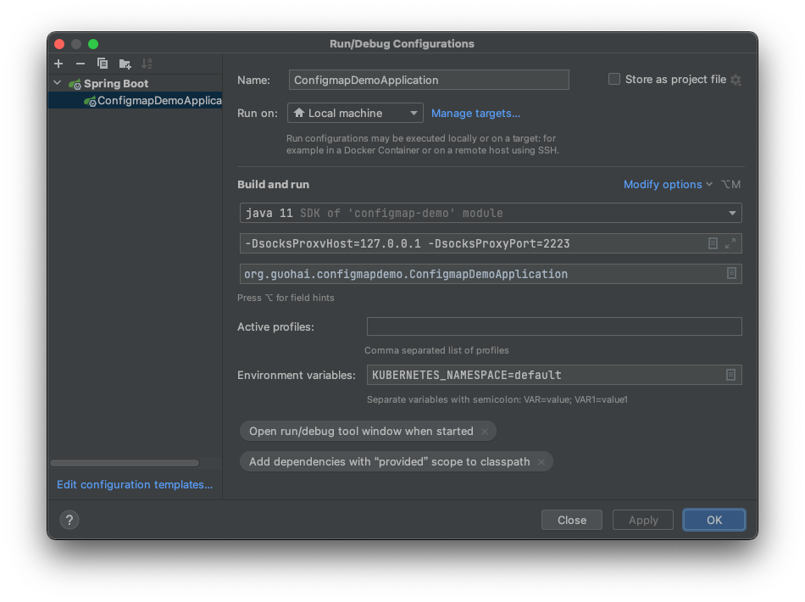The width and height of the screenshot is (805, 602).
Task: Remove the selected configuration with minus icon
Action: tap(80, 64)
